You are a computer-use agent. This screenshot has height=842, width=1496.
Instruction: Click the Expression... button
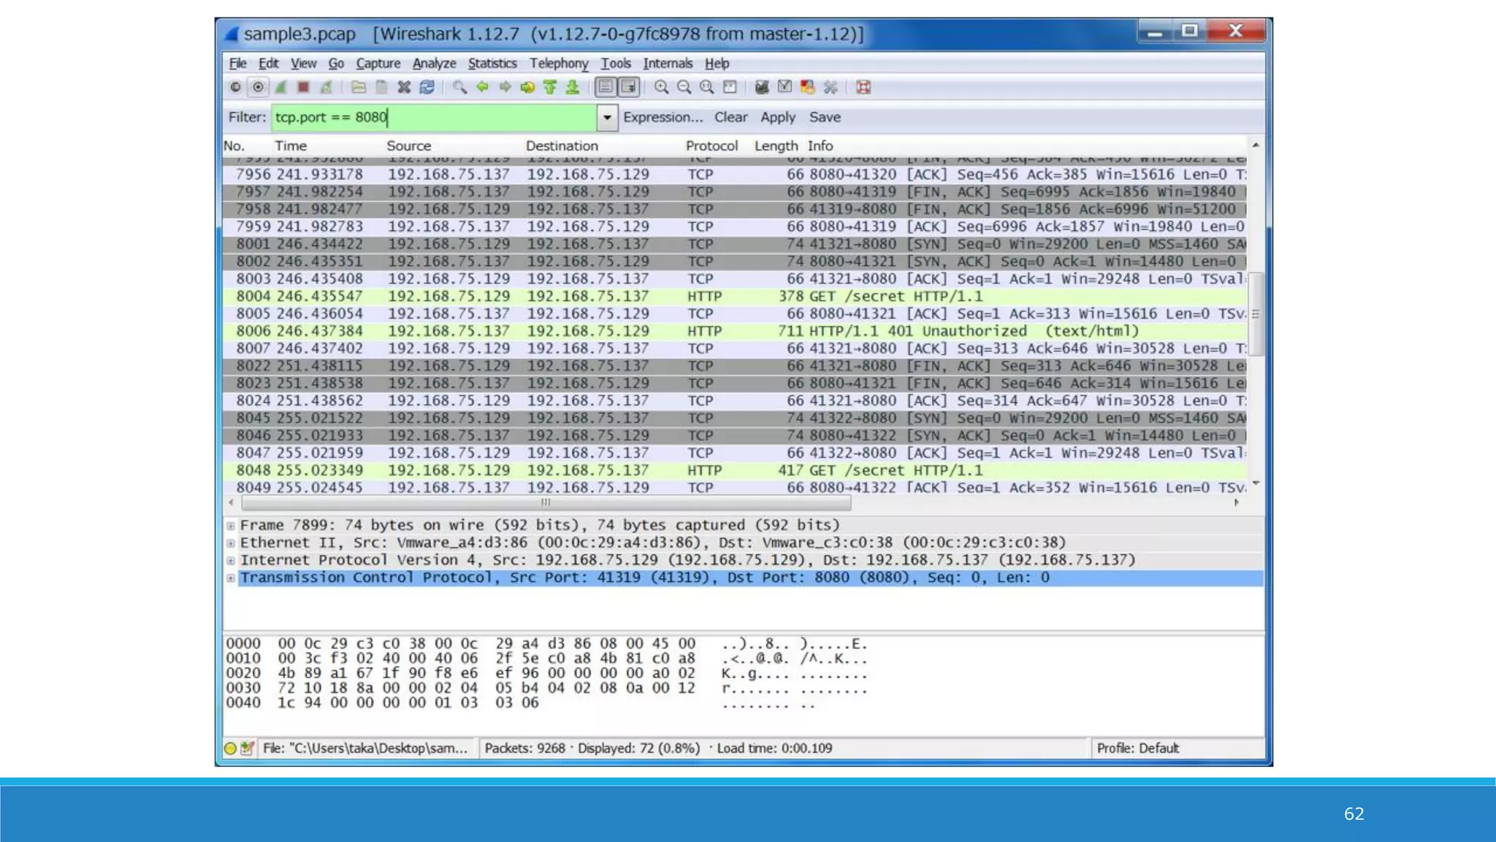[663, 118]
